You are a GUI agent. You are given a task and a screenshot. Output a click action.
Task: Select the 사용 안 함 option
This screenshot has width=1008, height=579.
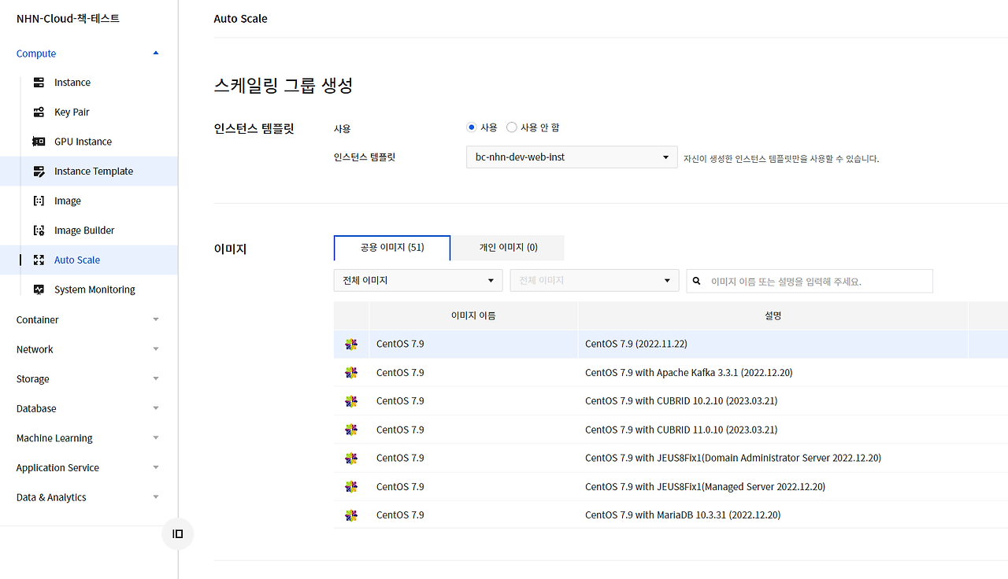pyautogui.click(x=511, y=127)
